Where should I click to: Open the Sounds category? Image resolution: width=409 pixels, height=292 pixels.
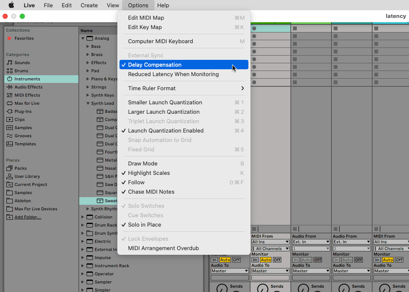point(22,62)
